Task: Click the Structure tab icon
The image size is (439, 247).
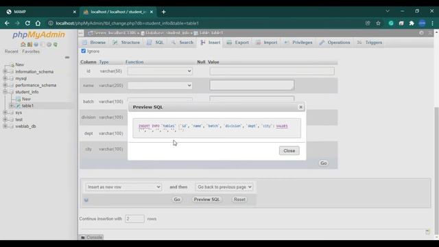Action: (x=115, y=43)
